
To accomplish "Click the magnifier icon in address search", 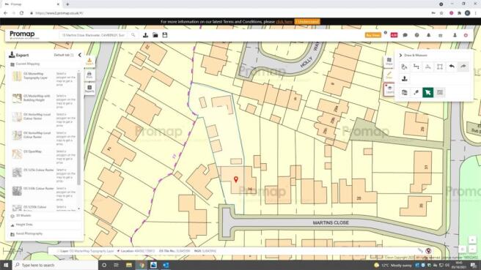I will 133,35.
